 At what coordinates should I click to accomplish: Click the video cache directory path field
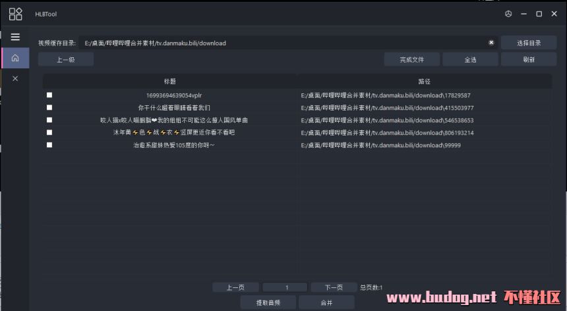(x=288, y=43)
